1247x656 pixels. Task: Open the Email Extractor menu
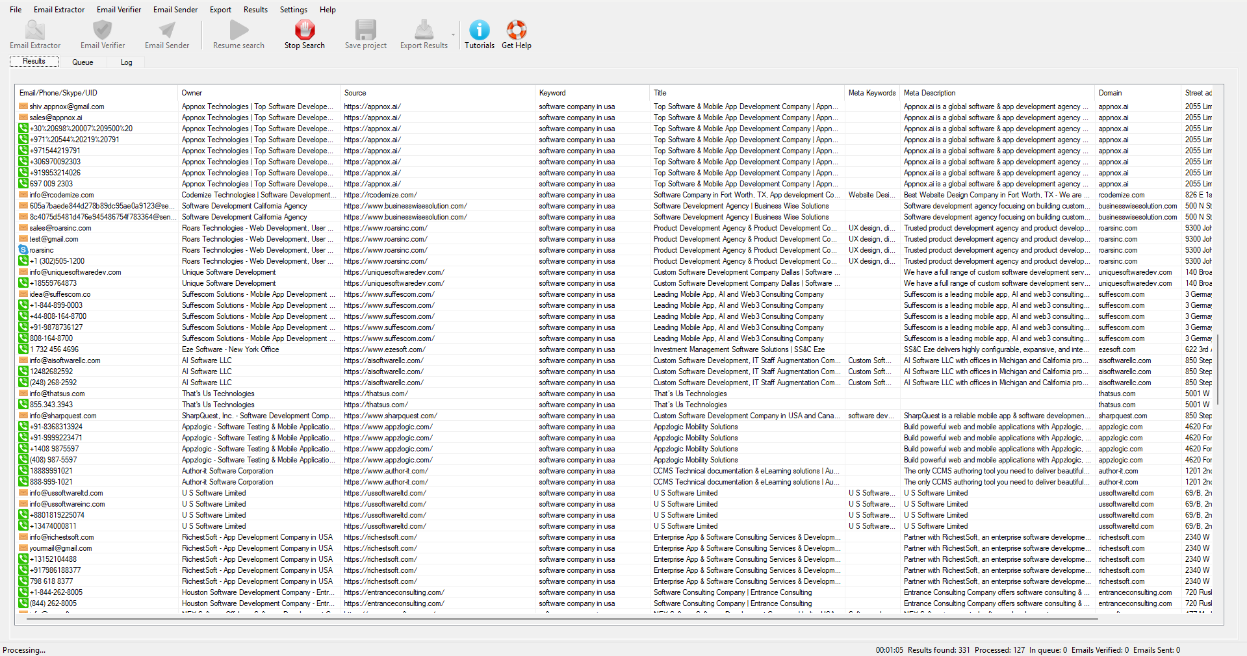(x=59, y=10)
